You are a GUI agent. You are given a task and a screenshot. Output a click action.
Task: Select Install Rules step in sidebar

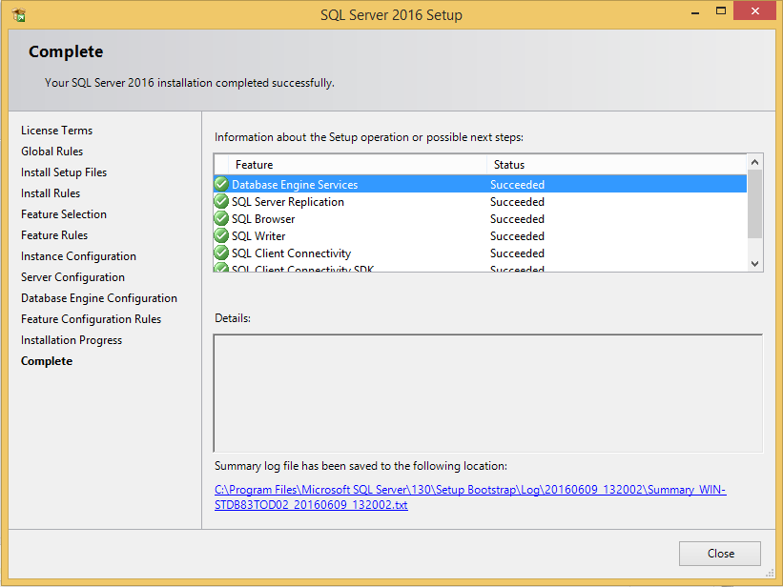point(51,193)
